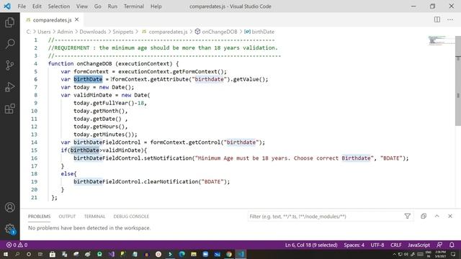
Task: Open Microsoft Edge from the taskbar
Action: [x=182, y=254]
